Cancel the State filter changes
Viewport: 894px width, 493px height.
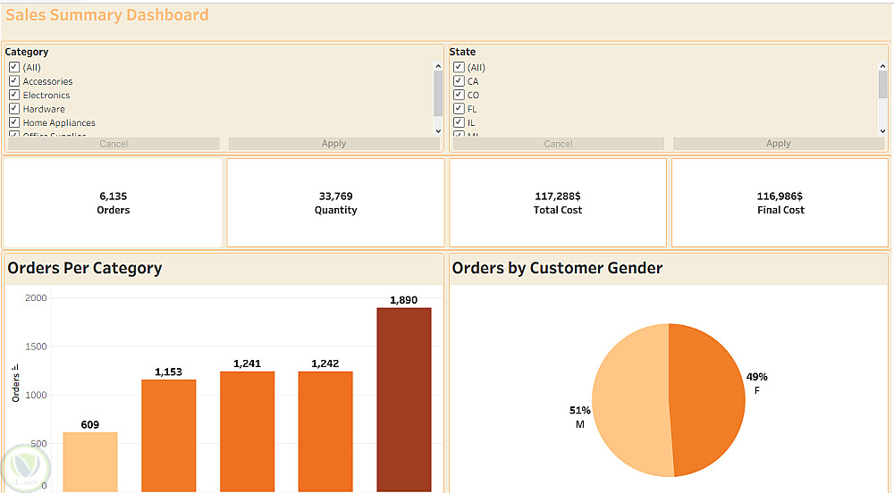tap(558, 144)
